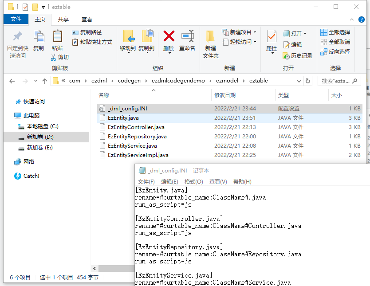Click the History button

coord(298,56)
